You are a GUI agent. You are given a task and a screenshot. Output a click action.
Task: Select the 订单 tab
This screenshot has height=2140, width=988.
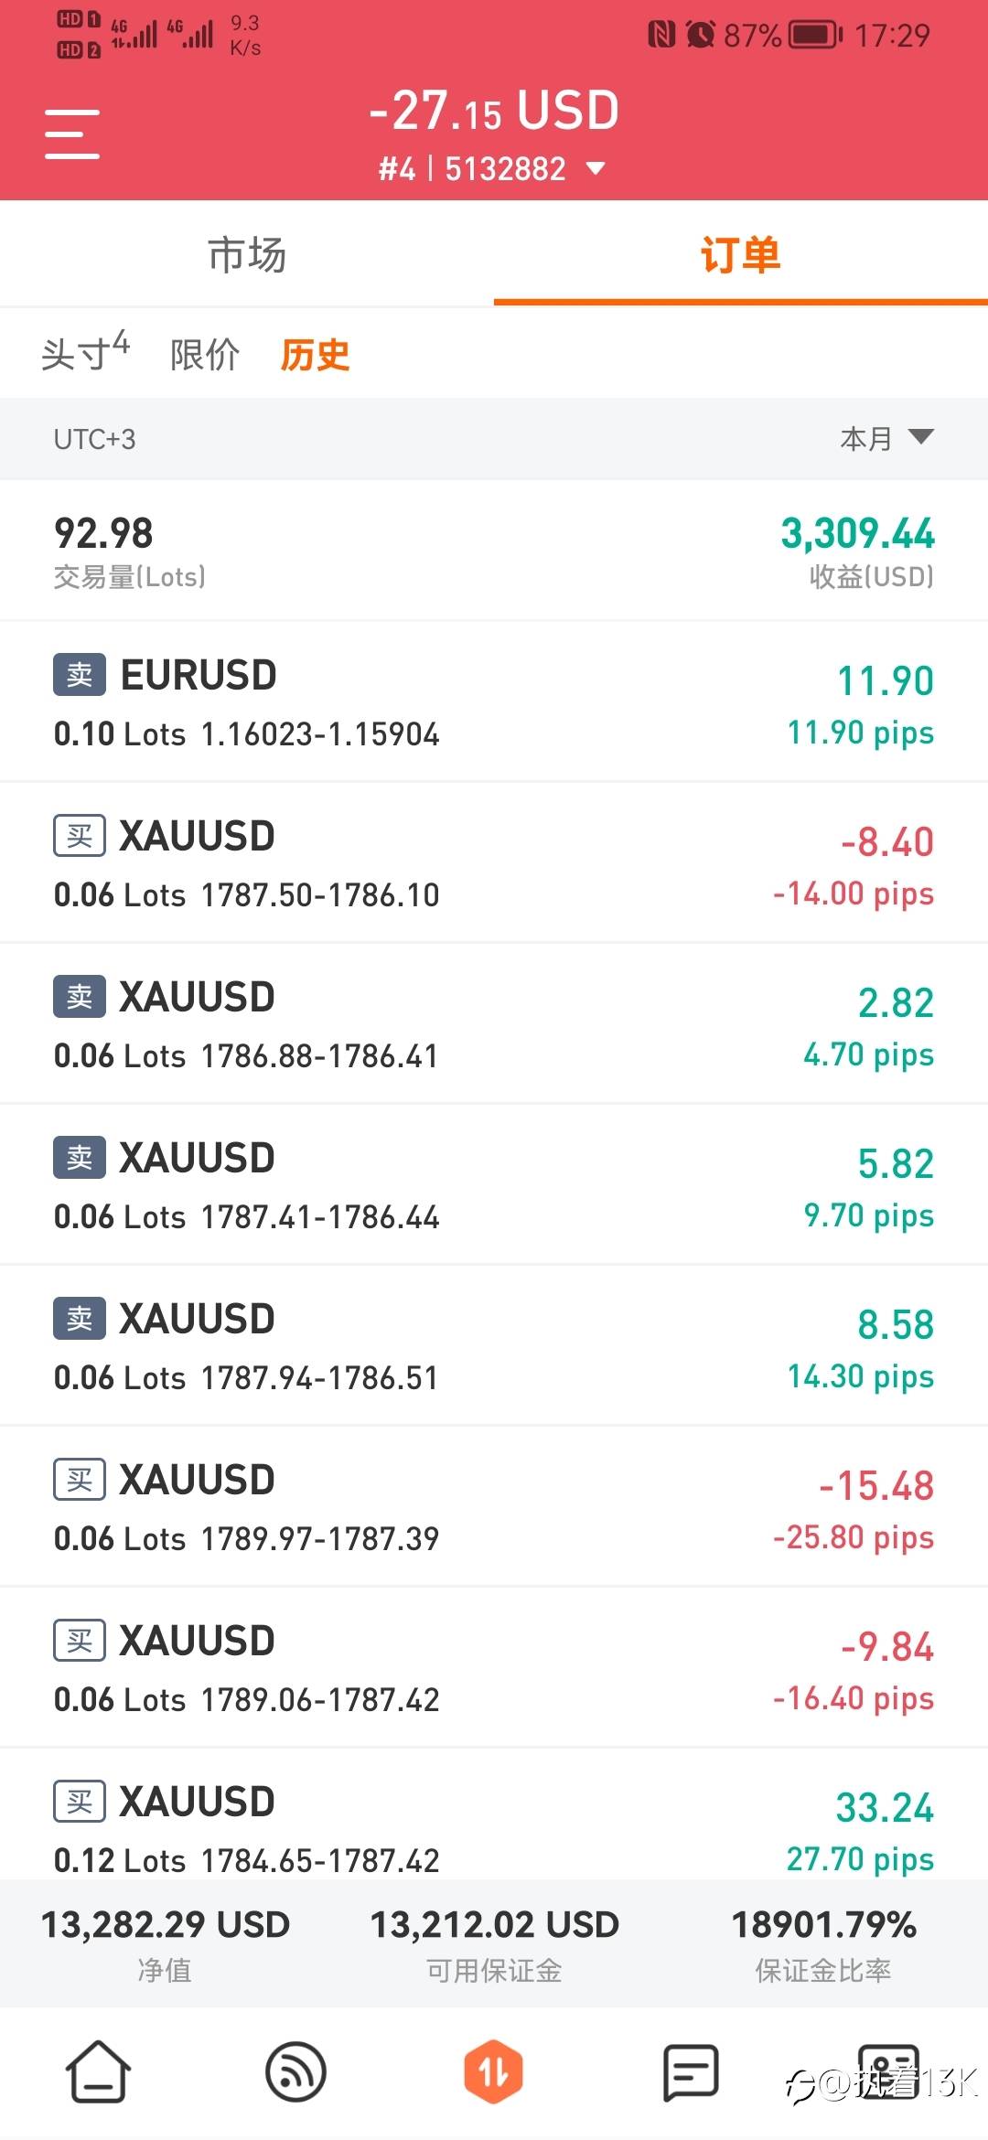point(740,254)
